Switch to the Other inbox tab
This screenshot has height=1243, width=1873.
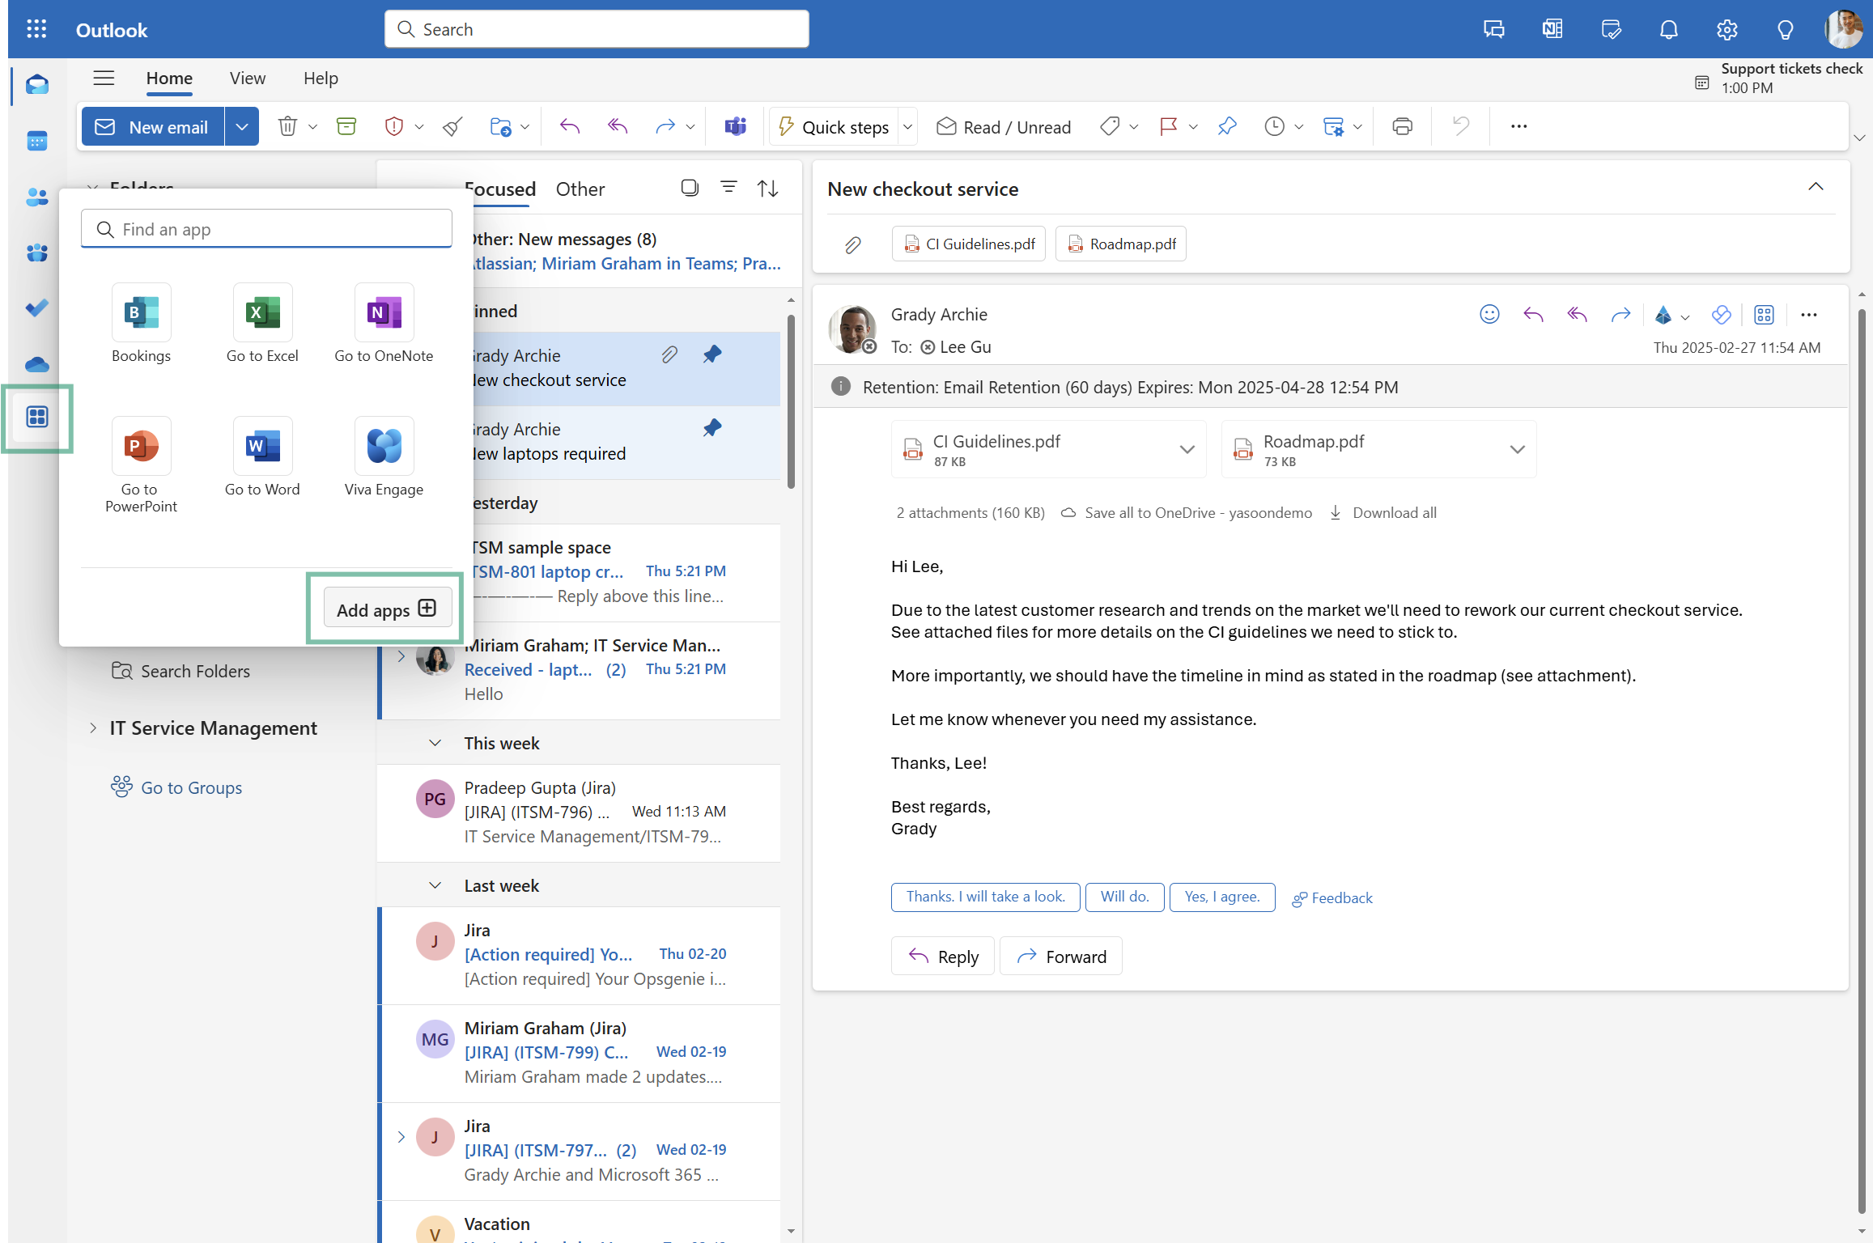point(580,189)
